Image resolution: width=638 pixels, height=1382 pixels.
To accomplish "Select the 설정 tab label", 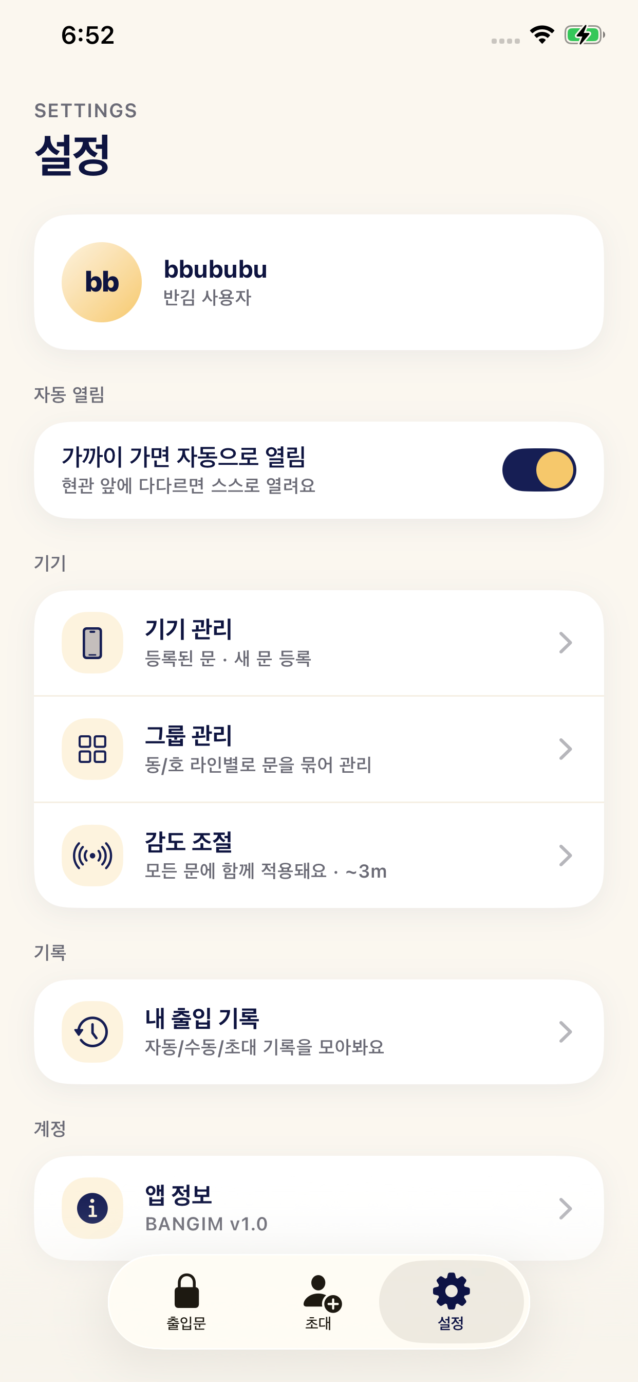I will [451, 1323].
